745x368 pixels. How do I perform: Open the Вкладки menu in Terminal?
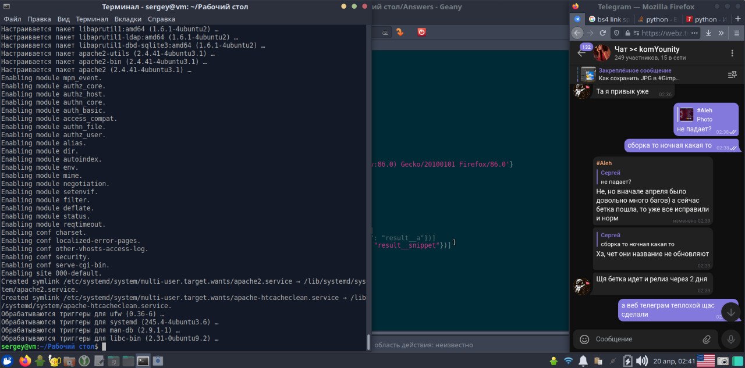click(x=128, y=19)
